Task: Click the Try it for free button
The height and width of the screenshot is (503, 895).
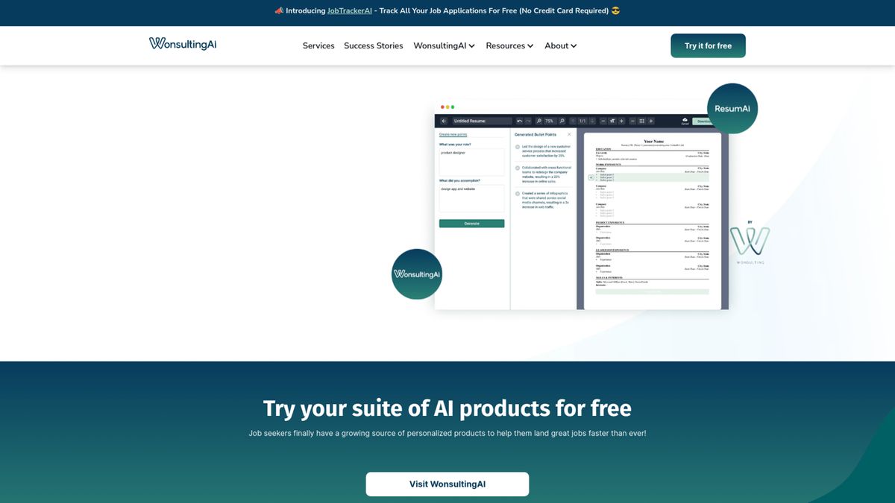Action: (707, 45)
